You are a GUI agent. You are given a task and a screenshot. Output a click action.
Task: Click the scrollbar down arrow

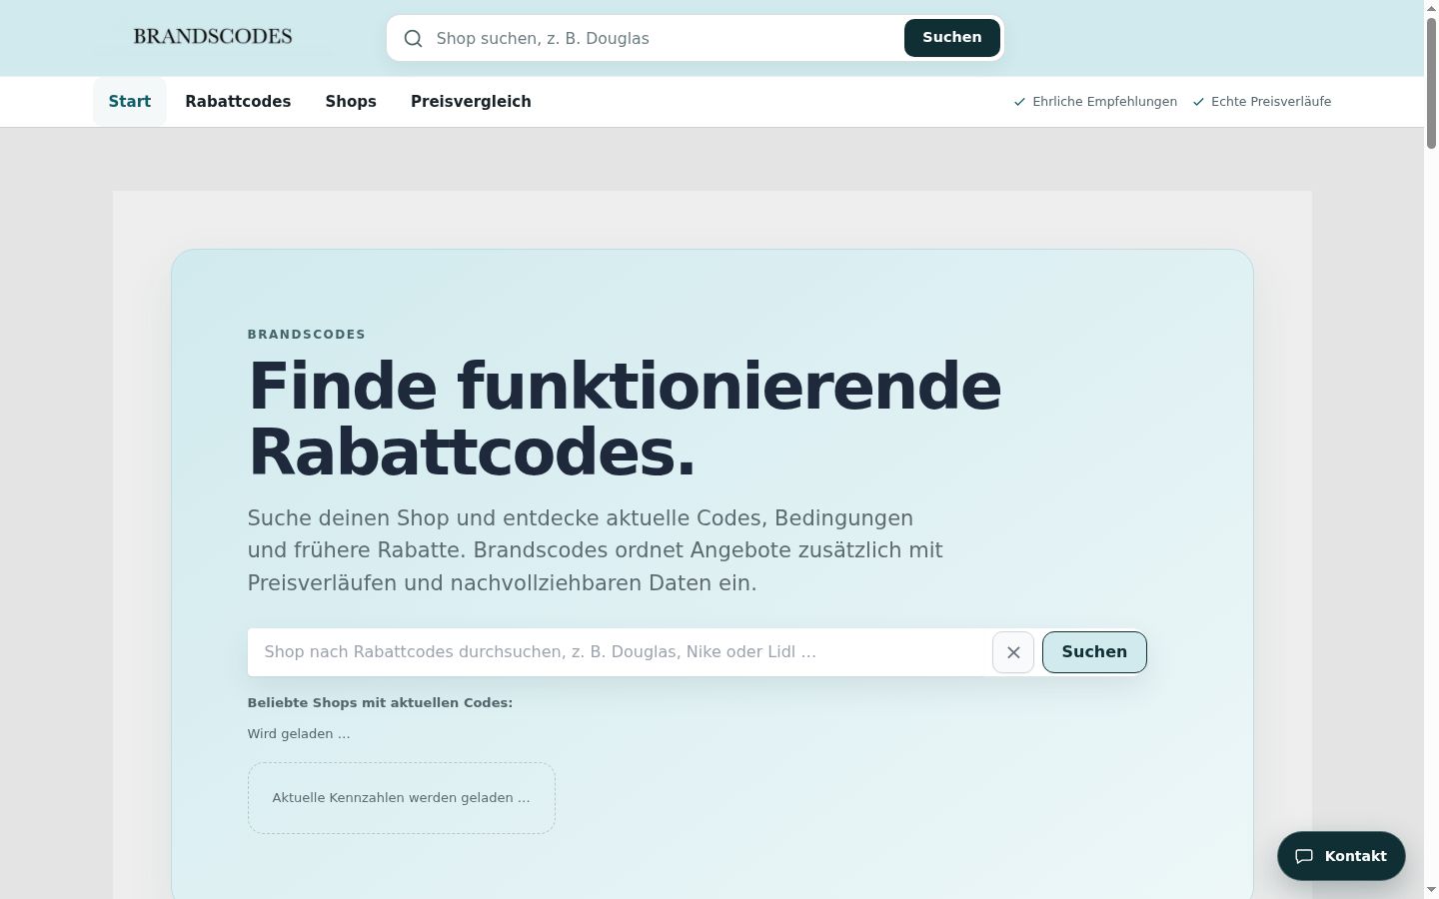pos(1431,890)
